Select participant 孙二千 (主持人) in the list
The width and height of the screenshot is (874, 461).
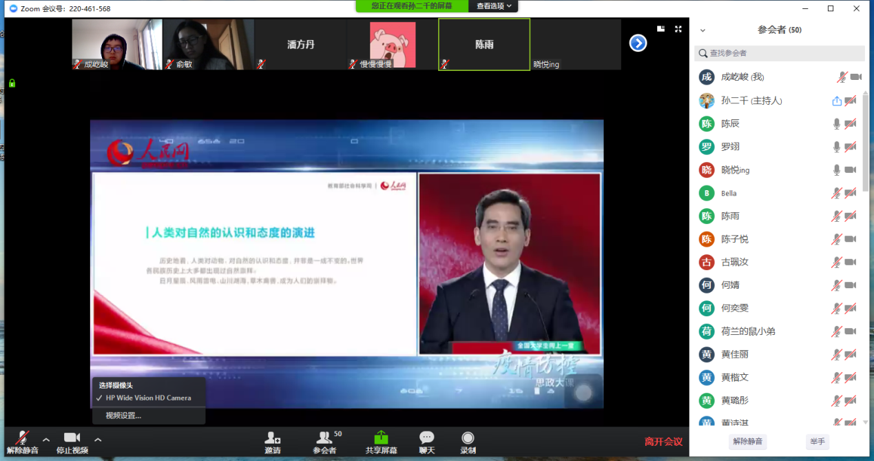(x=751, y=101)
